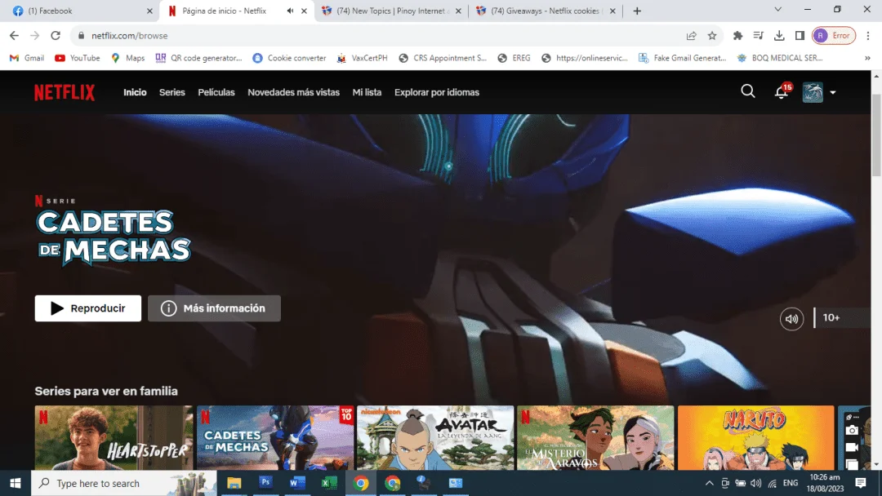882x496 pixels.
Task: Open Chrome extensions puzzle icon
Action: 737,35
